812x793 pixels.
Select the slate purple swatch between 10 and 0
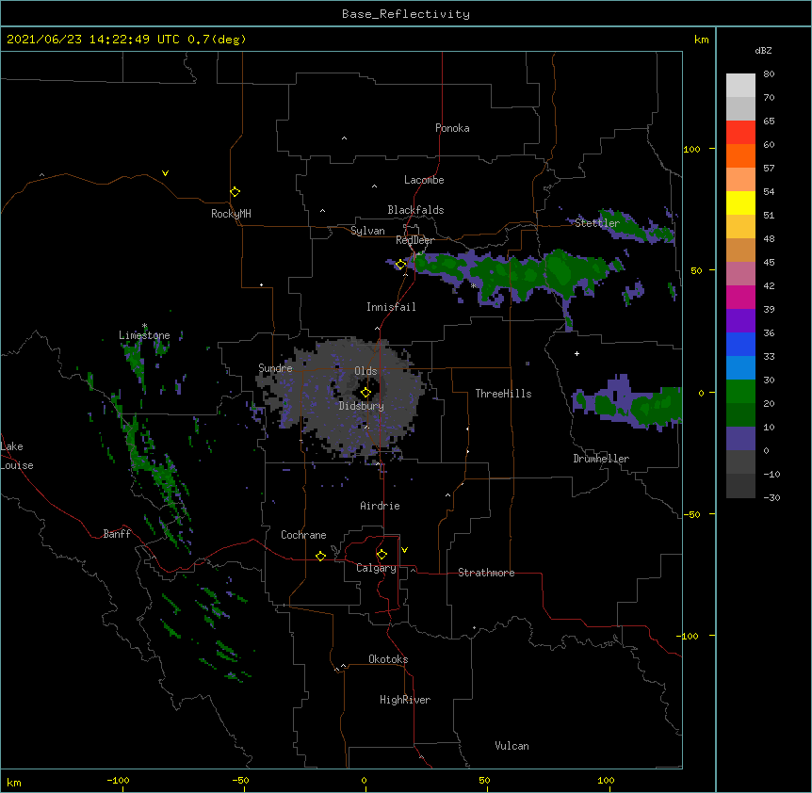pos(740,439)
